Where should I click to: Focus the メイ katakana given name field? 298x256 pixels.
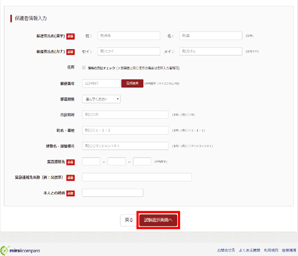pos(211,51)
